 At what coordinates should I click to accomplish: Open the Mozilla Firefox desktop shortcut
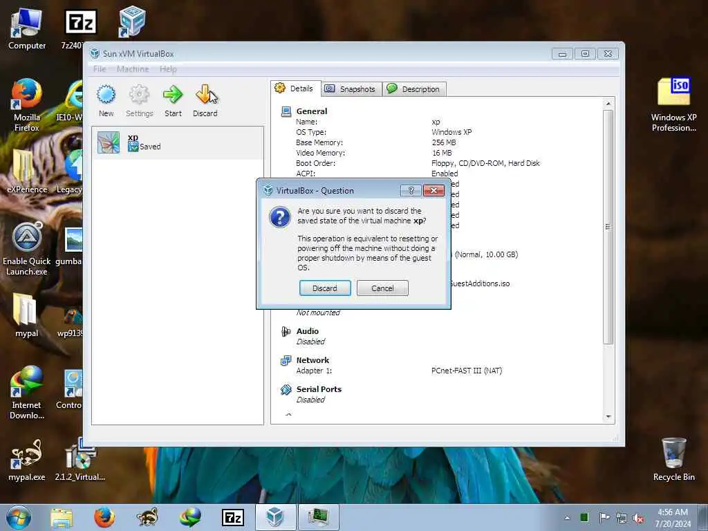click(27, 105)
